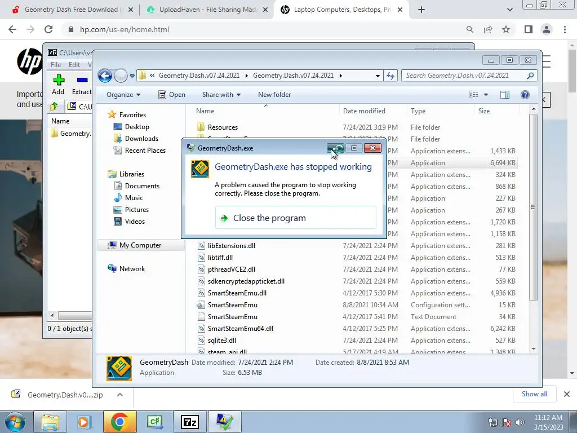Expand more view options arrow
The height and width of the screenshot is (433, 577).
pyautogui.click(x=486, y=95)
